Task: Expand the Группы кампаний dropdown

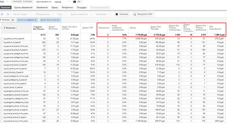Action: pos(81,14)
